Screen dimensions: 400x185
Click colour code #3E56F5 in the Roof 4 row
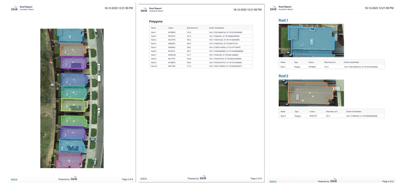tap(171, 44)
